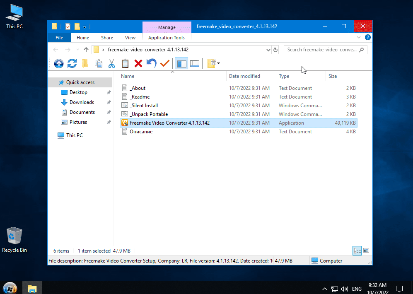Select the _Readme text file

point(140,97)
